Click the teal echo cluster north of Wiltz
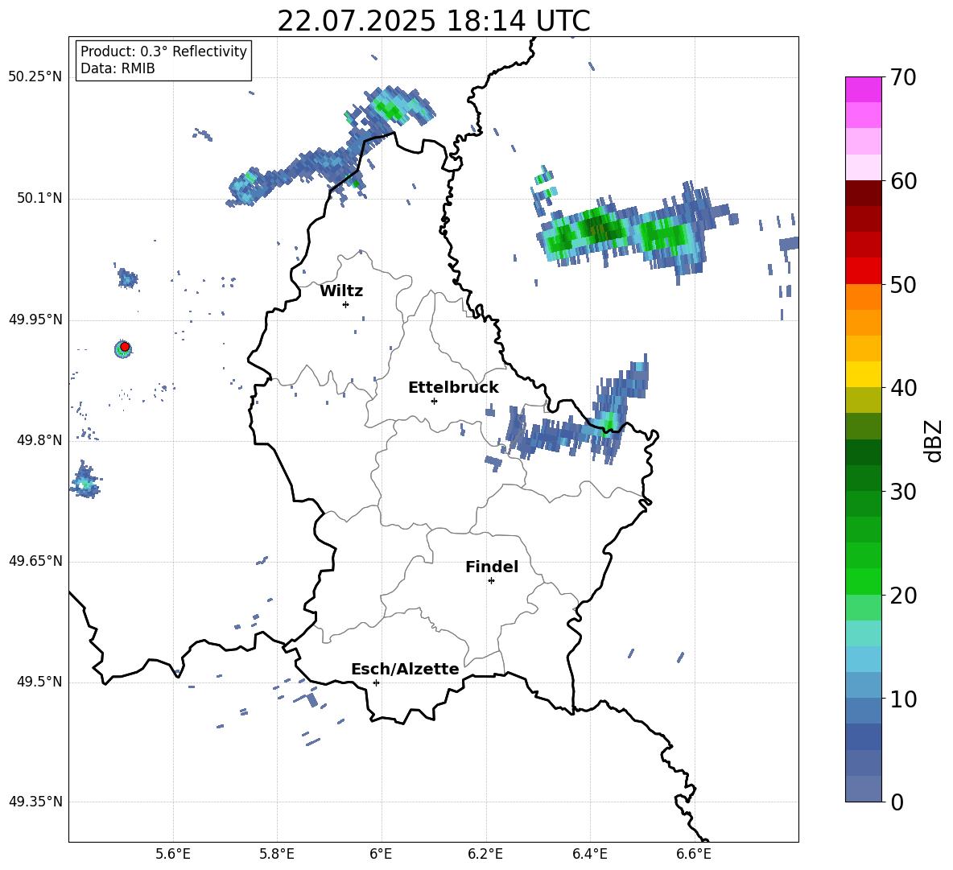Image resolution: width=953 pixels, height=870 pixels. tap(389, 108)
